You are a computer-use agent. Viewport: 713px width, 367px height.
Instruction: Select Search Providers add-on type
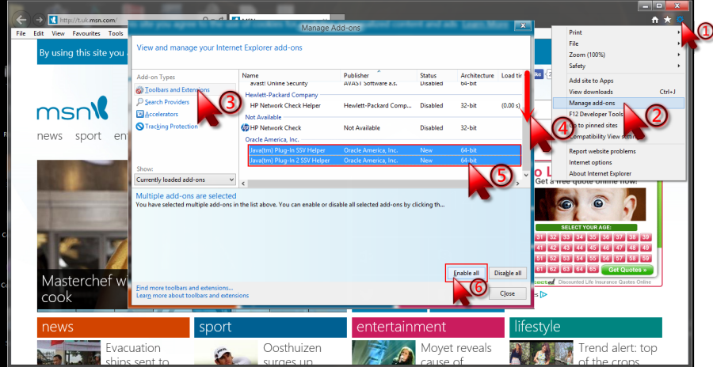(x=167, y=102)
